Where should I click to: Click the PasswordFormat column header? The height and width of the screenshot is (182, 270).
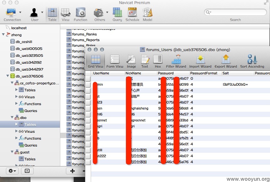click(205, 73)
